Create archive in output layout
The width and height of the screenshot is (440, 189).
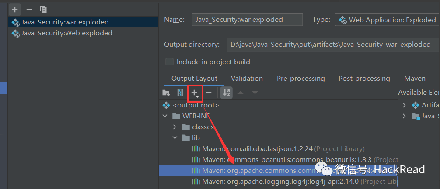180,93
